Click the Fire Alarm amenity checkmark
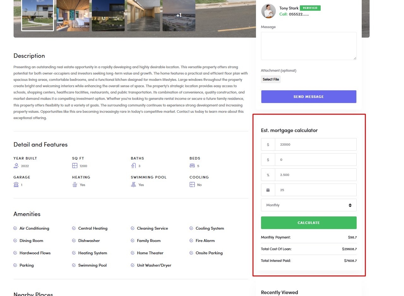Screen dimensions: 404x296 pos(191,240)
